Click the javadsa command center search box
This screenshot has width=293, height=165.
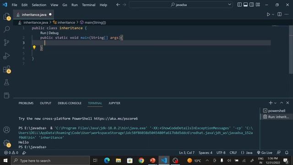pyautogui.click(x=181, y=5)
